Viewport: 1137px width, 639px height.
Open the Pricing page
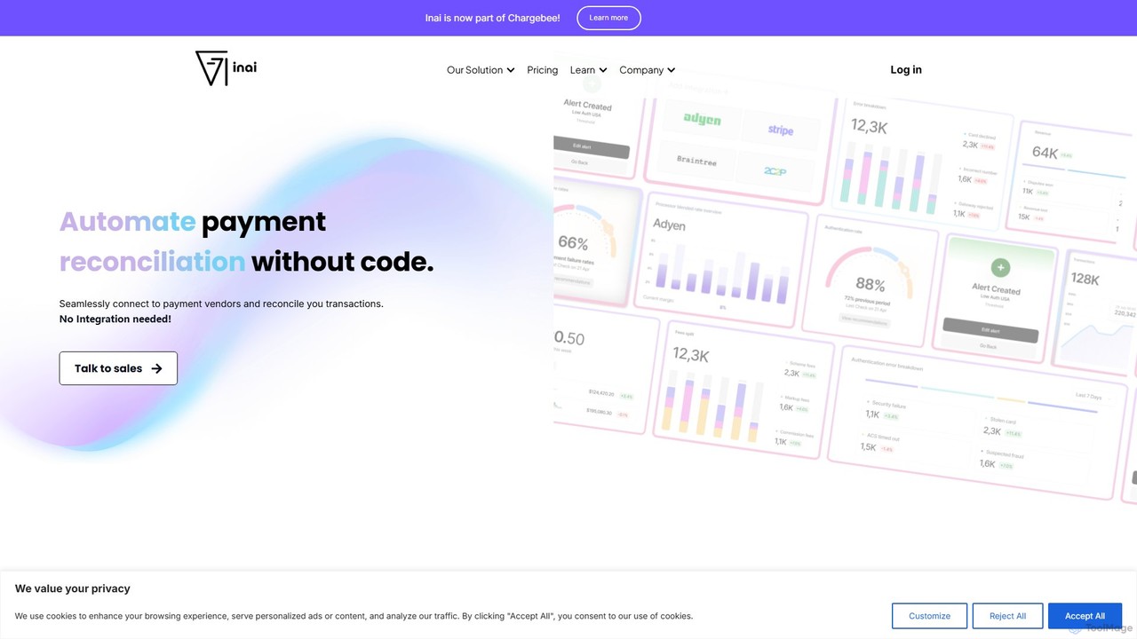click(543, 70)
